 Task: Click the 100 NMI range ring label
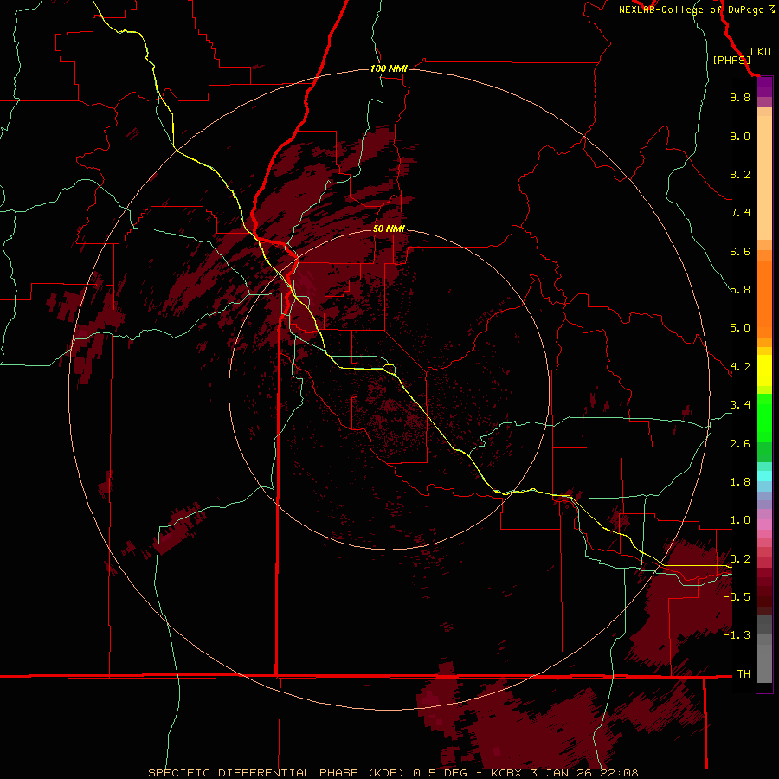click(x=389, y=68)
